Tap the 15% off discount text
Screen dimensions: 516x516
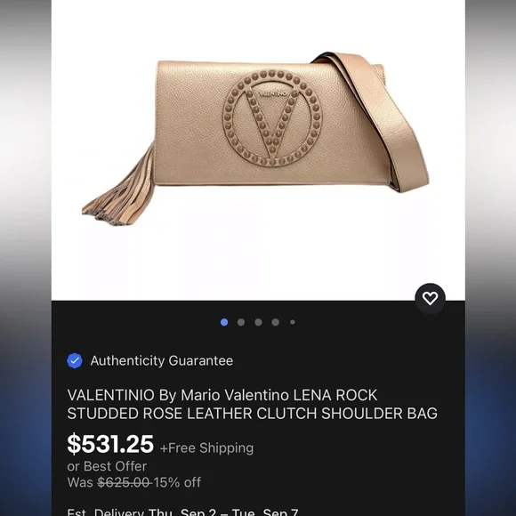pyautogui.click(x=177, y=482)
